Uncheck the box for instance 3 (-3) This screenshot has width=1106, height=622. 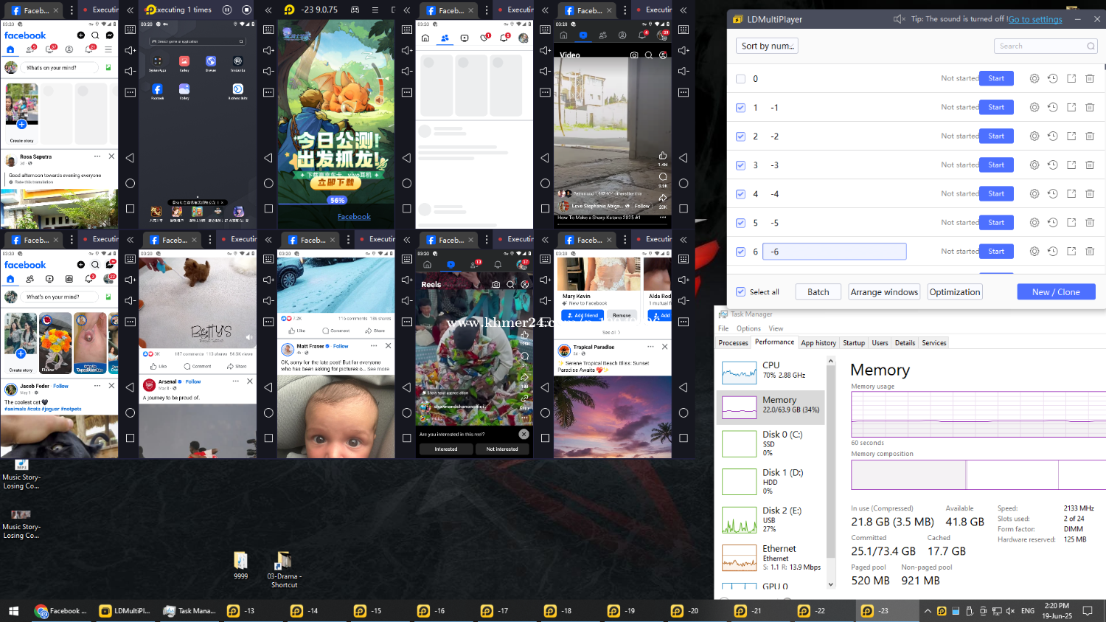click(x=740, y=165)
